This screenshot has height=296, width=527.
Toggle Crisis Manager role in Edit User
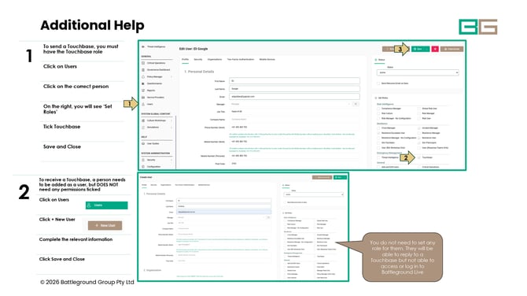pyautogui.click(x=379, y=128)
